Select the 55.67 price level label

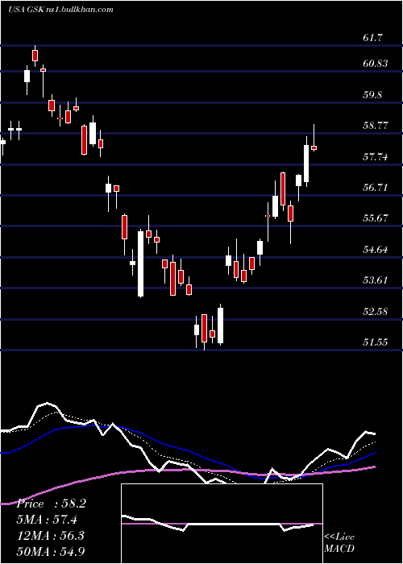tap(376, 218)
